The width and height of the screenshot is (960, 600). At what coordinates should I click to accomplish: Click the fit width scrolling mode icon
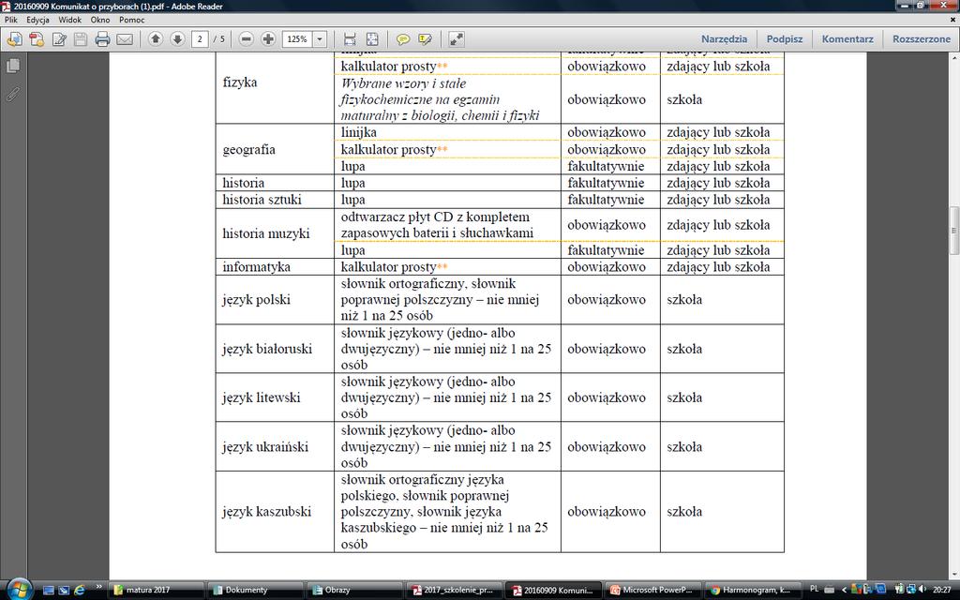350,39
